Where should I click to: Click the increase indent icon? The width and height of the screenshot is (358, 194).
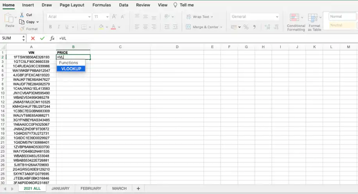[x=175, y=27]
